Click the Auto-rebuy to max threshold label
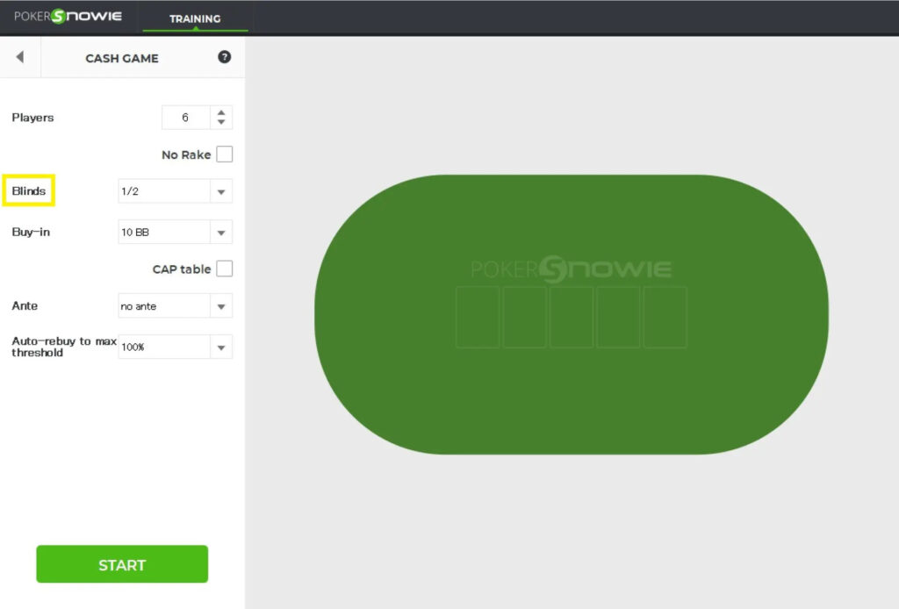The width and height of the screenshot is (899, 609). [x=64, y=347]
